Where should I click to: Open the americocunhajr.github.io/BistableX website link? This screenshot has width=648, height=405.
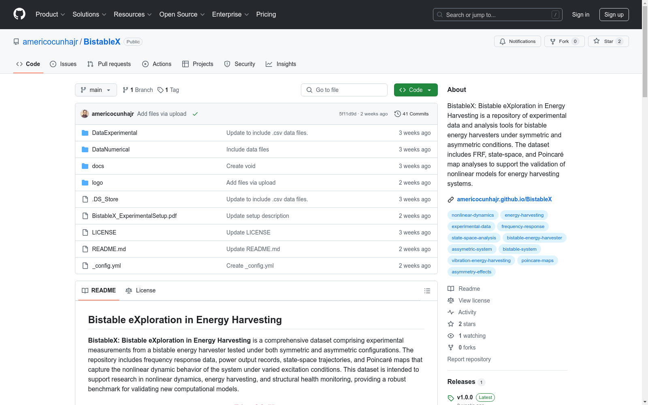click(504, 199)
